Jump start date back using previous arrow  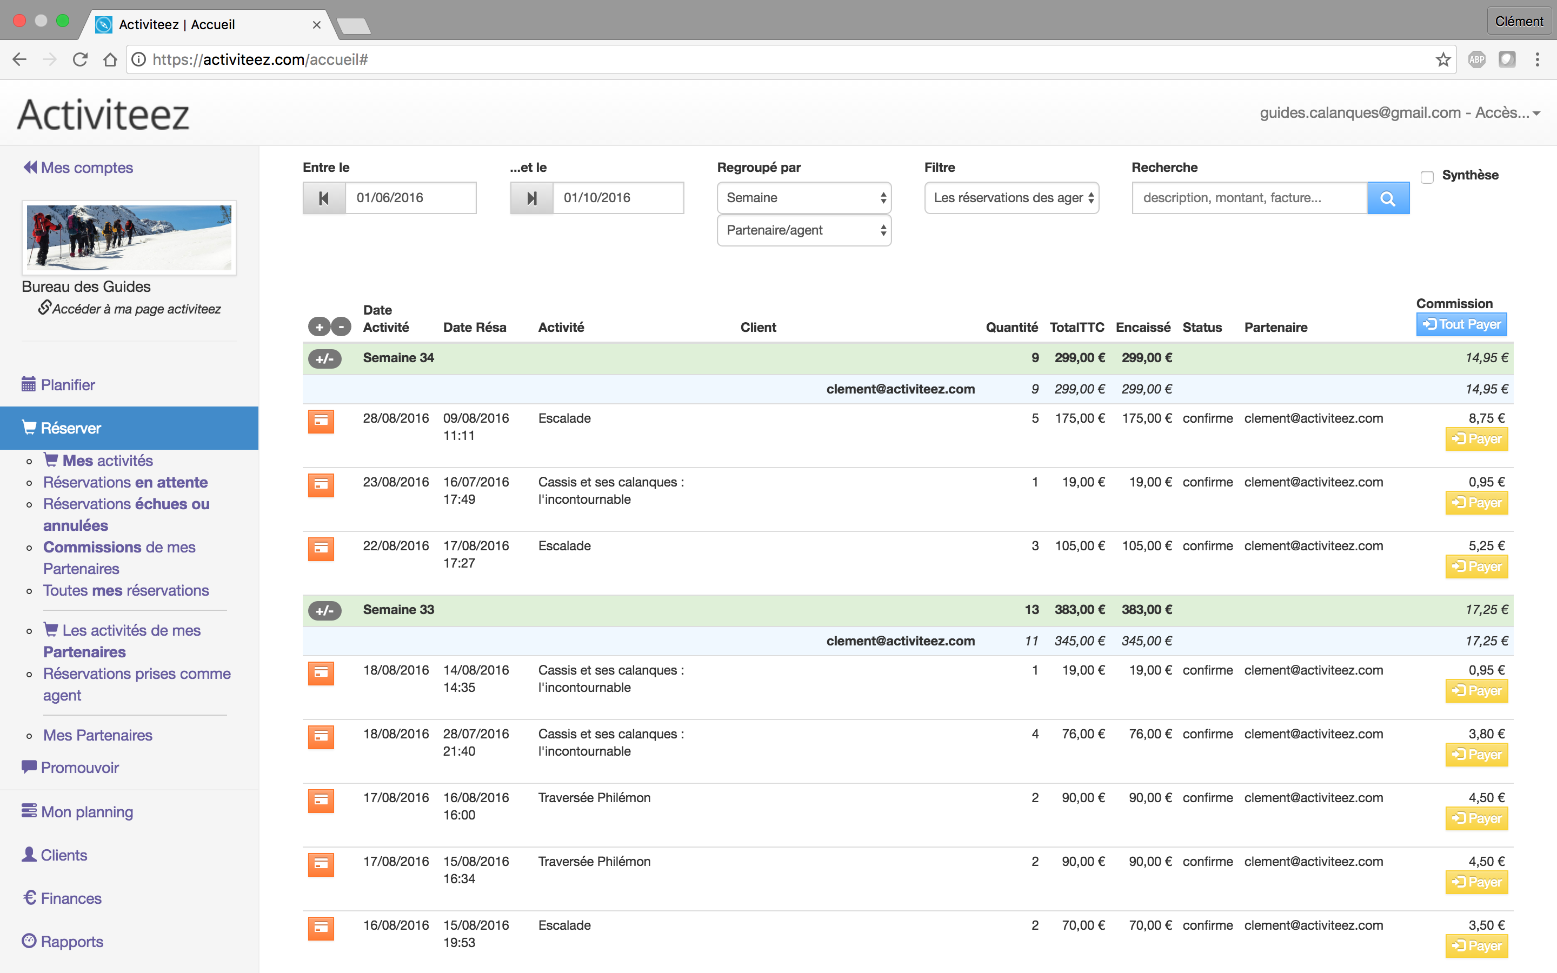pyautogui.click(x=324, y=198)
